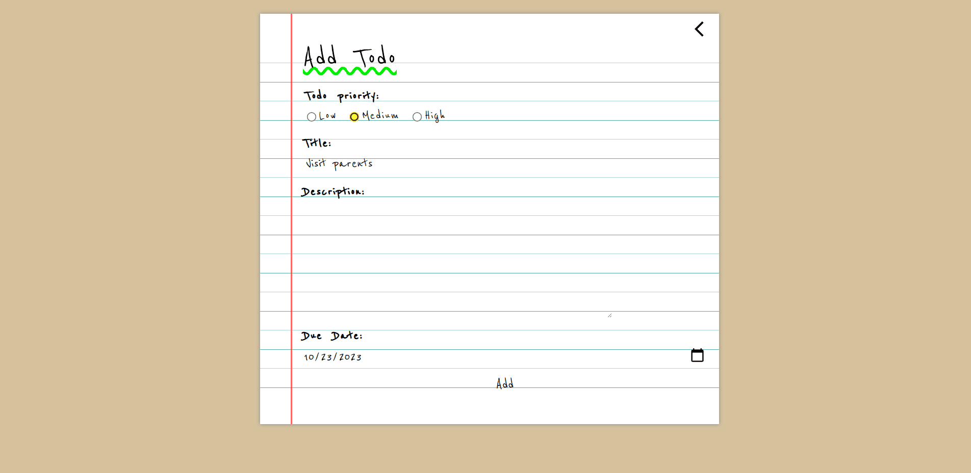Select the Low priority radio button
Viewport: 971px width, 473px height.
pos(312,117)
